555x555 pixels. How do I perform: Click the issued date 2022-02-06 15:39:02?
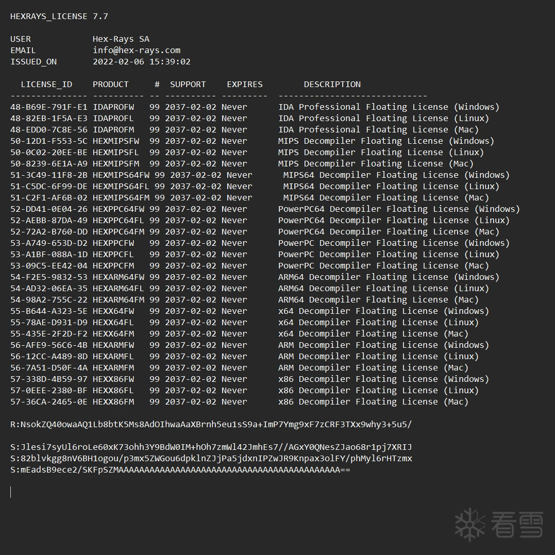(142, 62)
